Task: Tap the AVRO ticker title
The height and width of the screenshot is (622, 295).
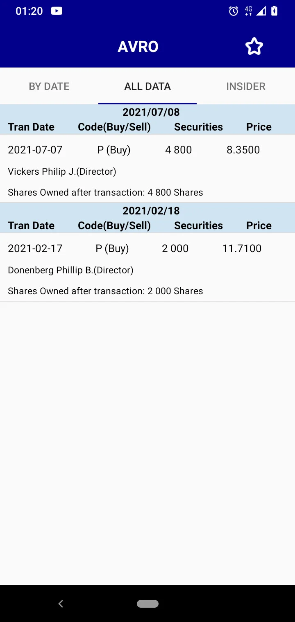Action: coord(138,47)
